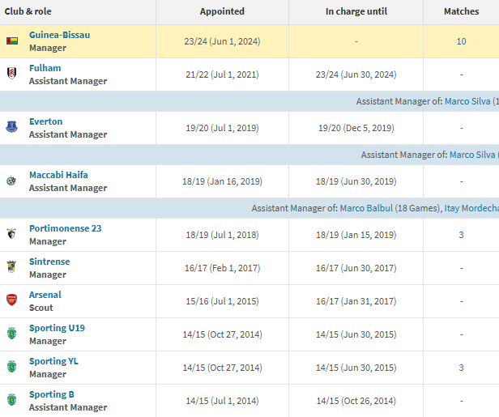This screenshot has width=499, height=417.
Task: Click the Arsenal club crest
Action: pyautogui.click(x=12, y=300)
